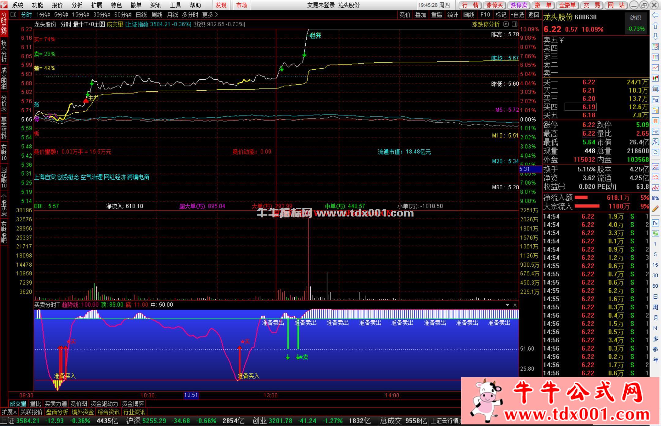Click the F10 company info icon

point(655,100)
